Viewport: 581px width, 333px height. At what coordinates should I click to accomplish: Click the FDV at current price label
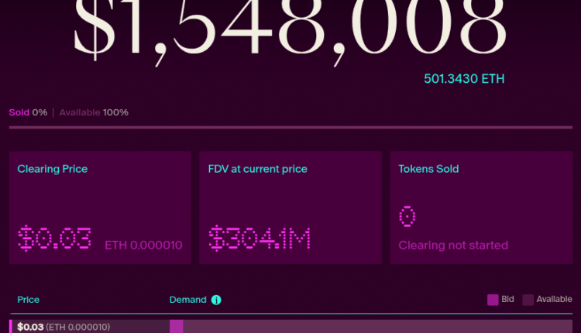pos(257,169)
